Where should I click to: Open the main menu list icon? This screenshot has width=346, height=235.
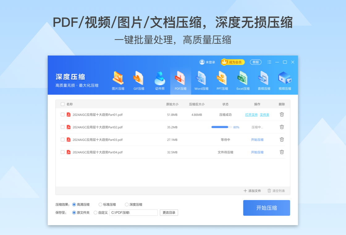(269, 62)
